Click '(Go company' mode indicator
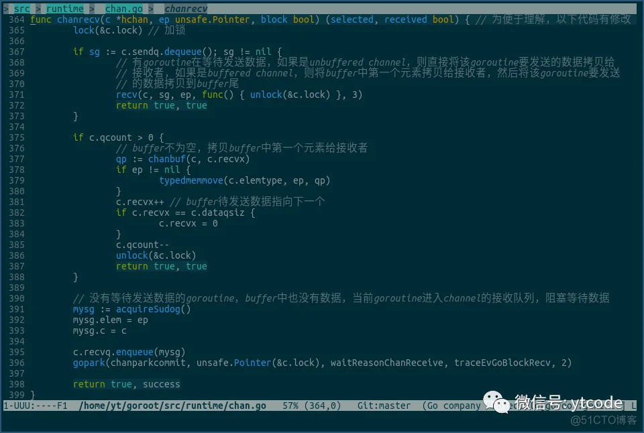 [451, 406]
